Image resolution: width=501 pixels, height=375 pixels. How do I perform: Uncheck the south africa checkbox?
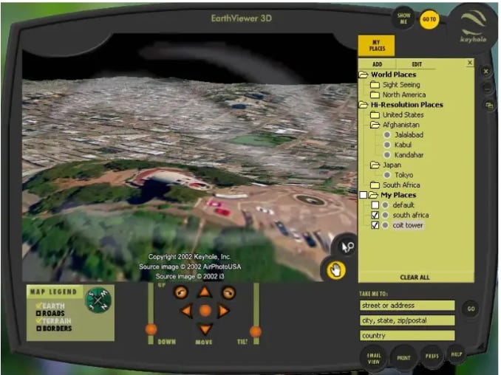tap(375, 215)
